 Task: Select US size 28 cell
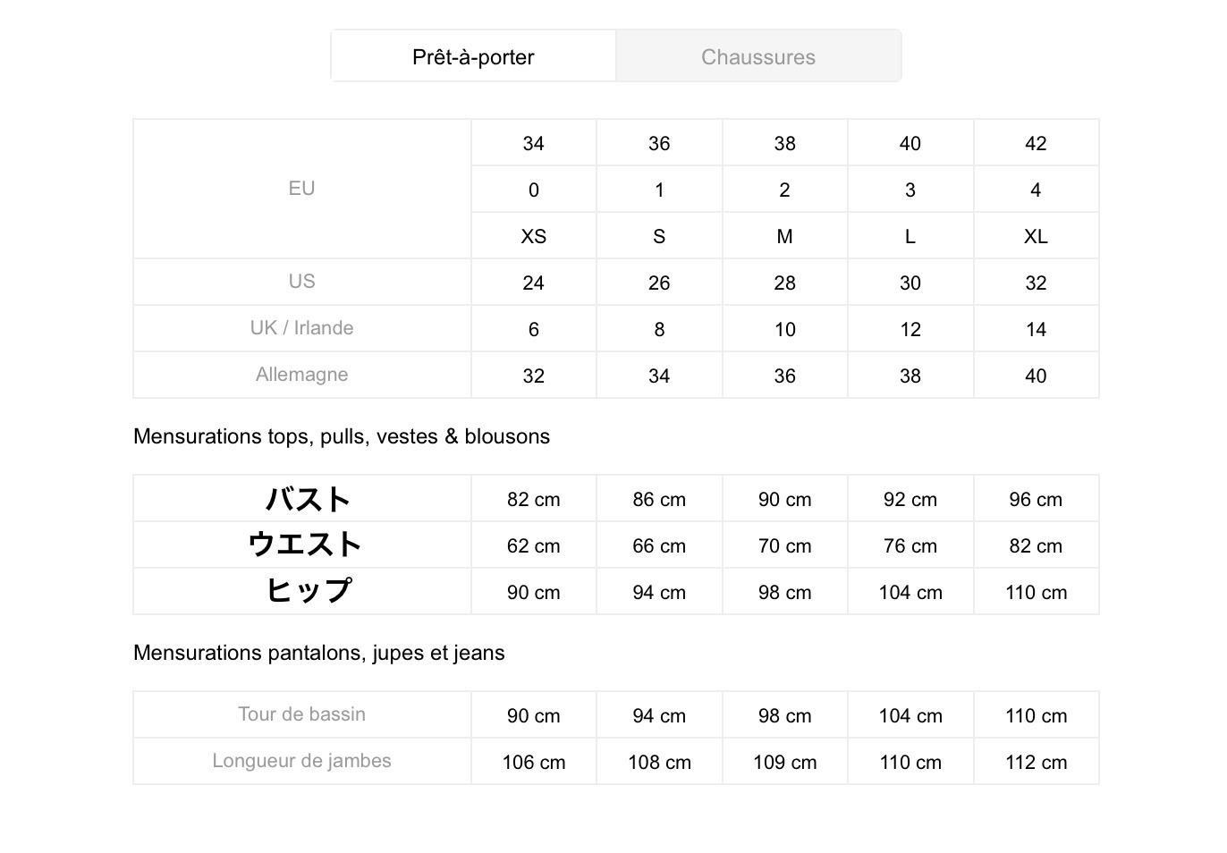pyautogui.click(x=784, y=283)
